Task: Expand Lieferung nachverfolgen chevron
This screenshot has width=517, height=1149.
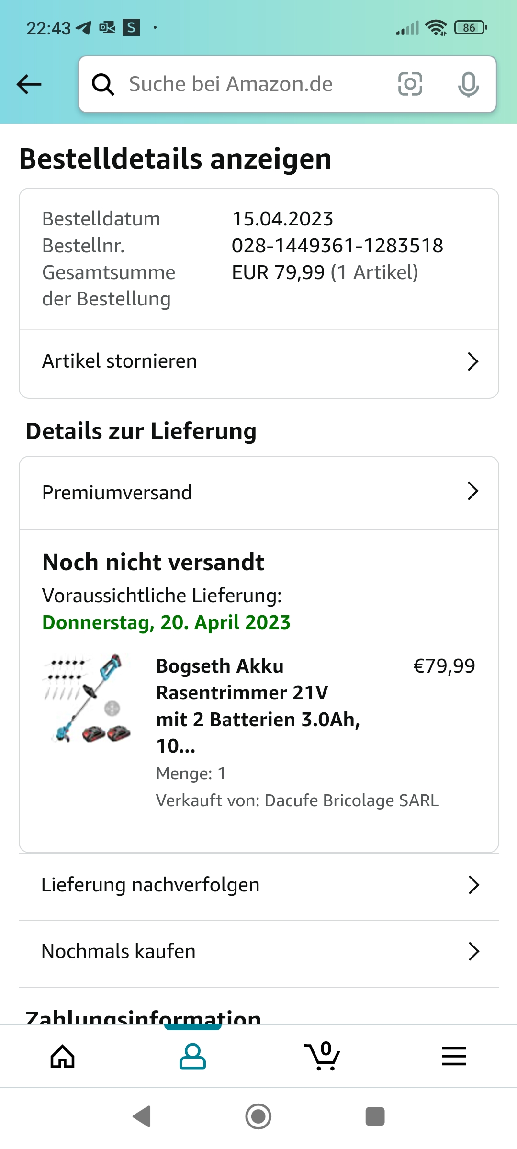Action: click(473, 885)
